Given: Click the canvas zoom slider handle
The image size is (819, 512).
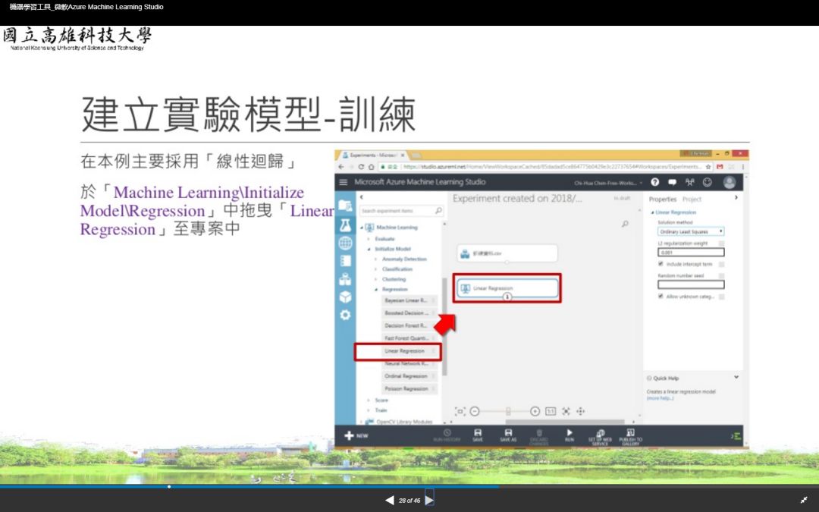Looking at the screenshot, I should coord(507,411).
